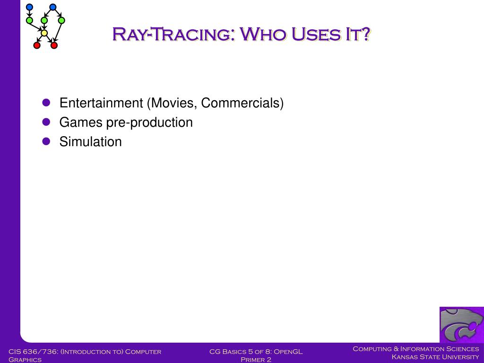Click the Kansas State wildcat logo
Image resolution: width=484 pixels, height=363 pixels.
462,325
